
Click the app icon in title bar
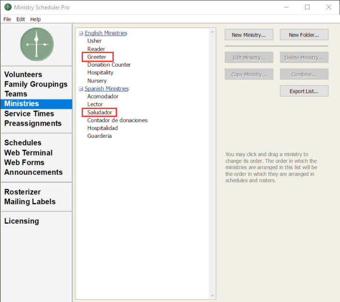coord(8,7)
